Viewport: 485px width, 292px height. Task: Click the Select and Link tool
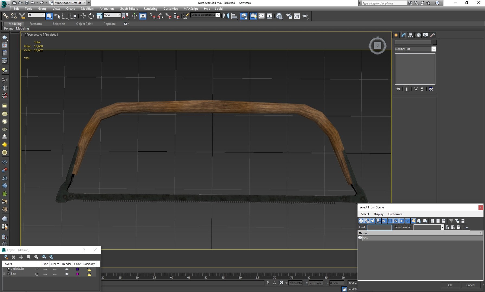(x=6, y=16)
